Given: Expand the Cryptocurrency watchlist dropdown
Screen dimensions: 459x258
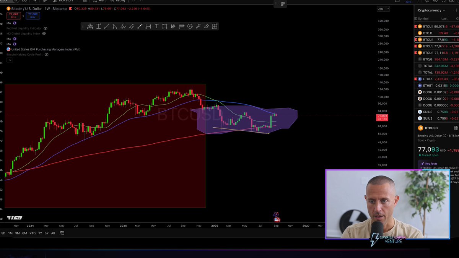Looking at the screenshot, I should tap(431, 10).
